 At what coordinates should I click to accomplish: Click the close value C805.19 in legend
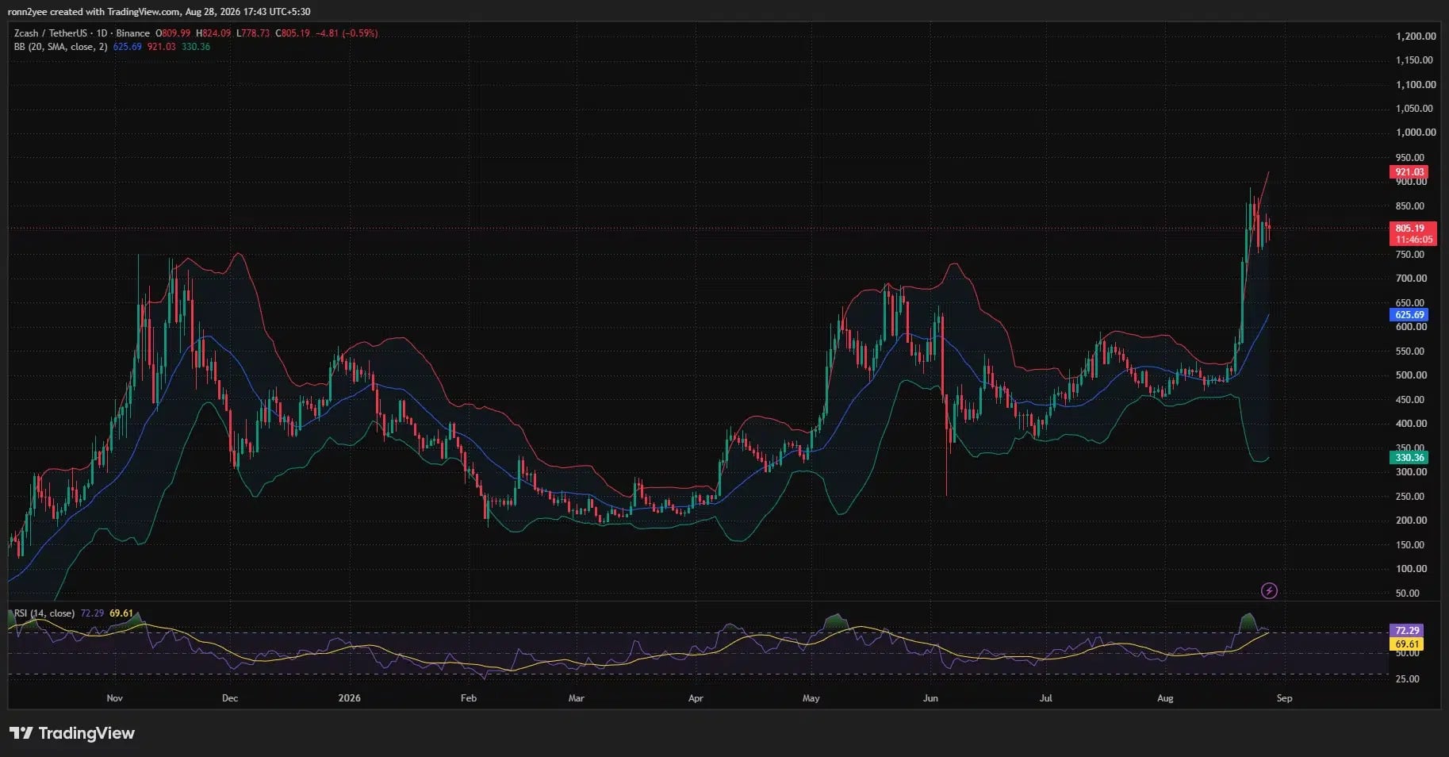coord(293,33)
